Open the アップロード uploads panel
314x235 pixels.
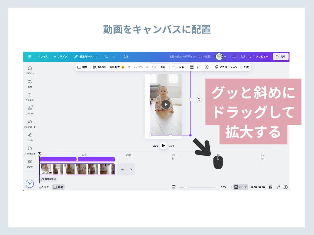(x=30, y=123)
